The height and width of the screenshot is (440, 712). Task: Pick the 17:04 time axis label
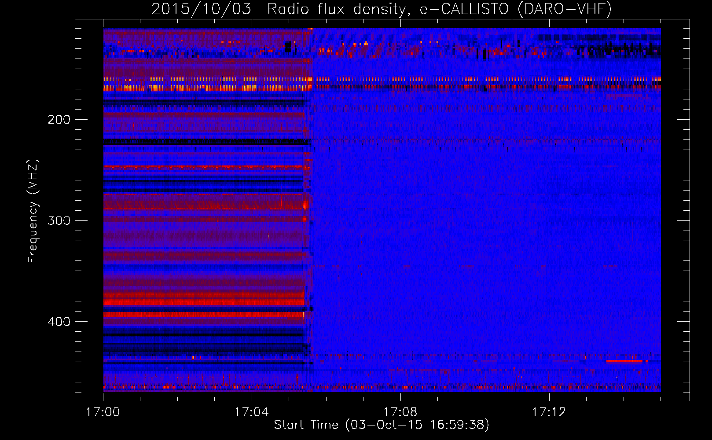tap(252, 412)
